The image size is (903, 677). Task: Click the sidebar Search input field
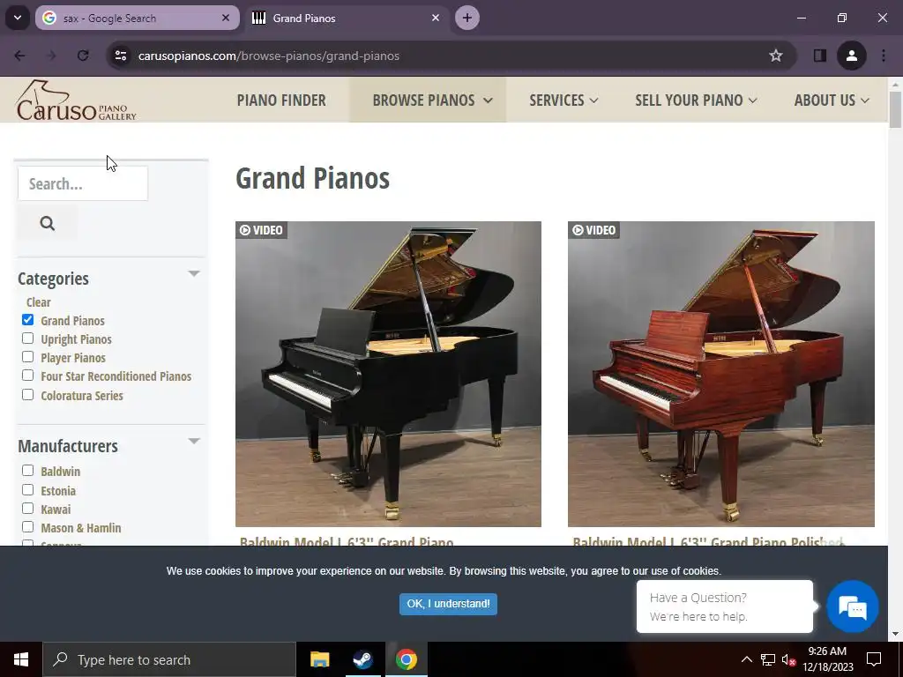(83, 183)
